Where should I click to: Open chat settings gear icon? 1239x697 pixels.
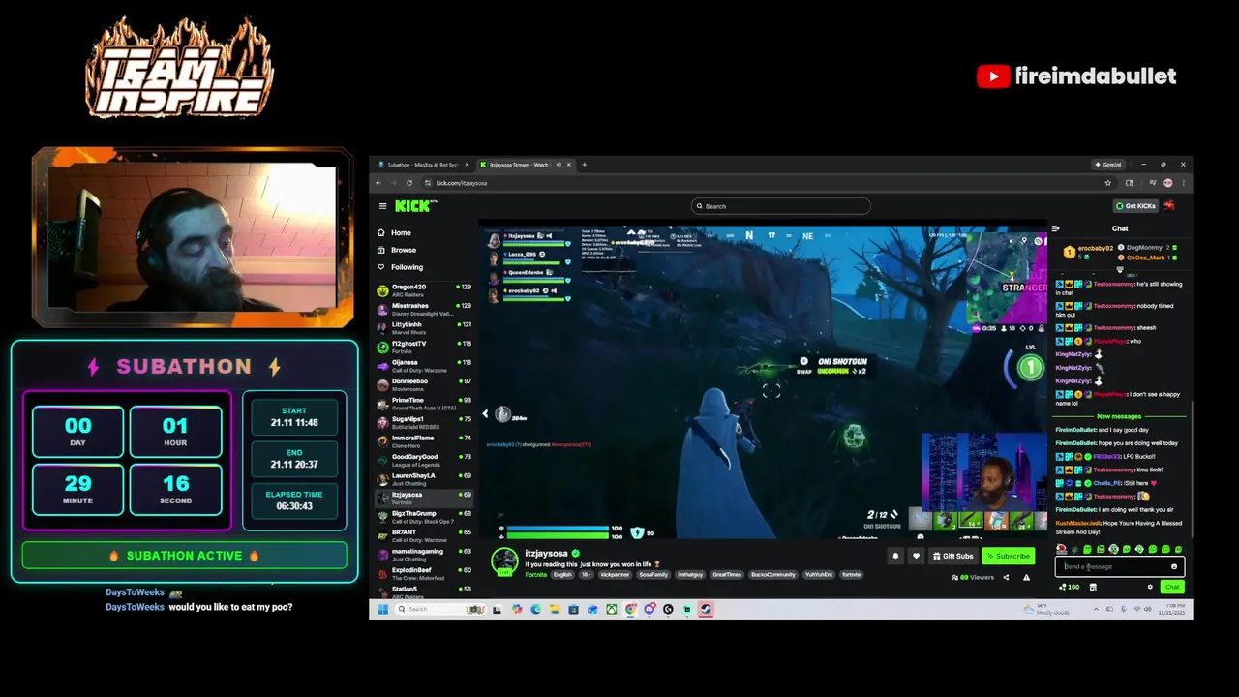(x=1150, y=587)
